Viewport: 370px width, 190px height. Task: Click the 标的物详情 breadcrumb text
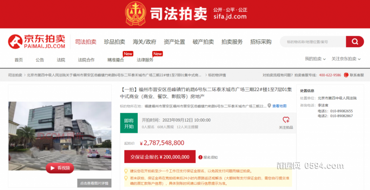click(217, 75)
